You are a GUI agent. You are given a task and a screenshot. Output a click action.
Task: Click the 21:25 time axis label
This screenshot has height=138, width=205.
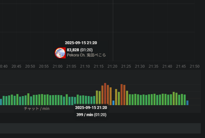126,66
